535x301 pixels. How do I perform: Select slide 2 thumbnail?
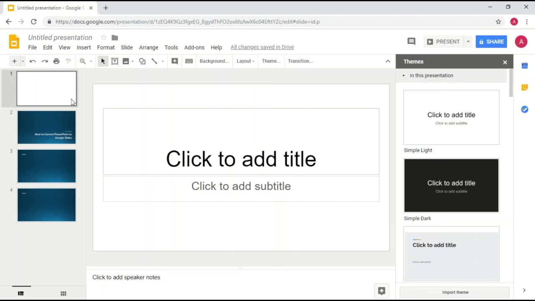[46, 127]
